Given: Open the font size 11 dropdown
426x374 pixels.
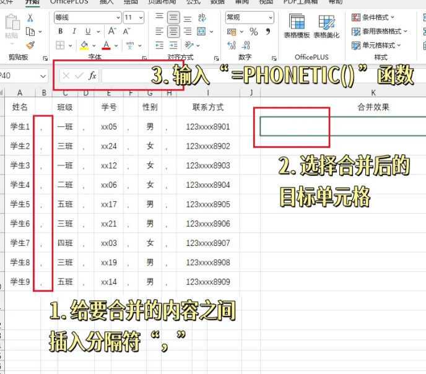Looking at the screenshot, I should (141, 18).
